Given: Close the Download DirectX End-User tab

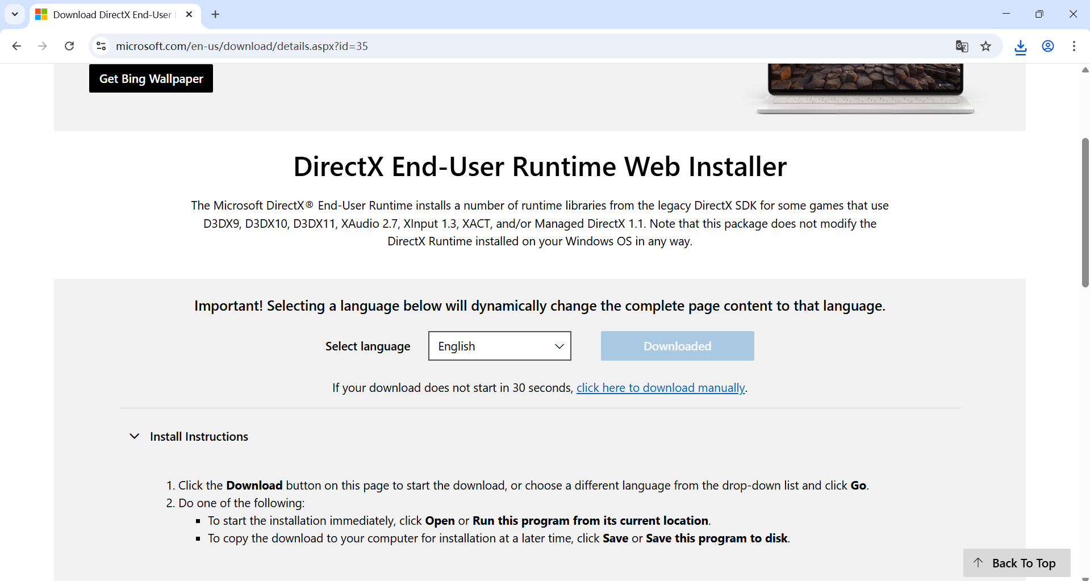Looking at the screenshot, I should point(189,14).
